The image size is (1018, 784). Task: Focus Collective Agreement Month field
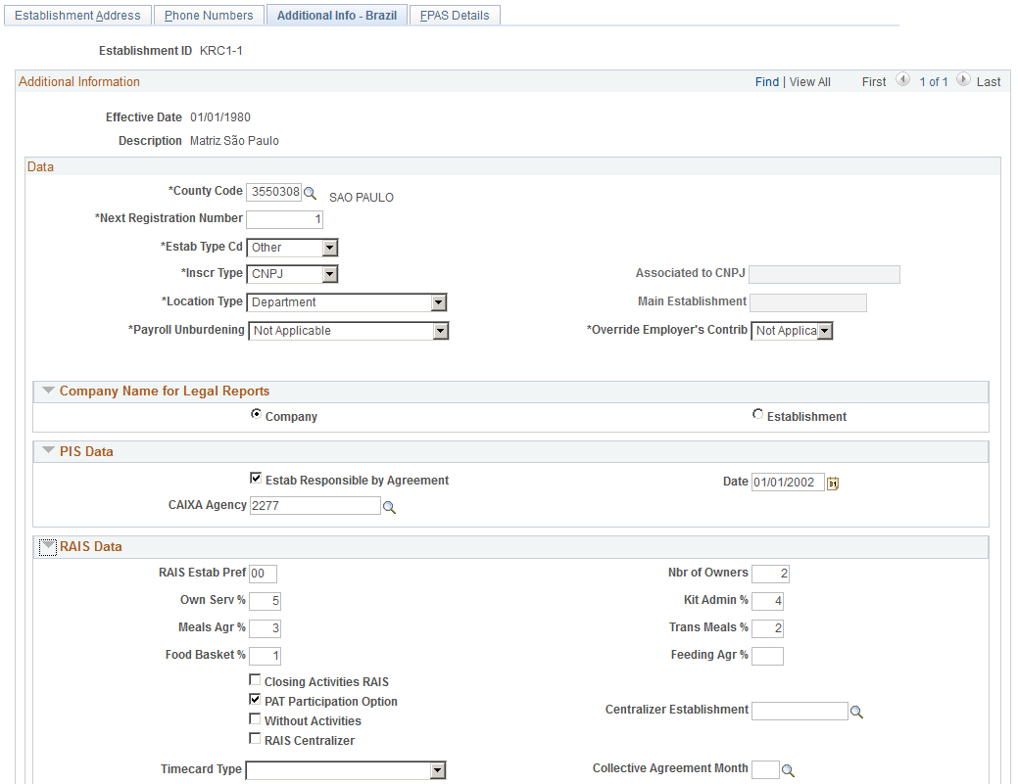[x=765, y=769]
